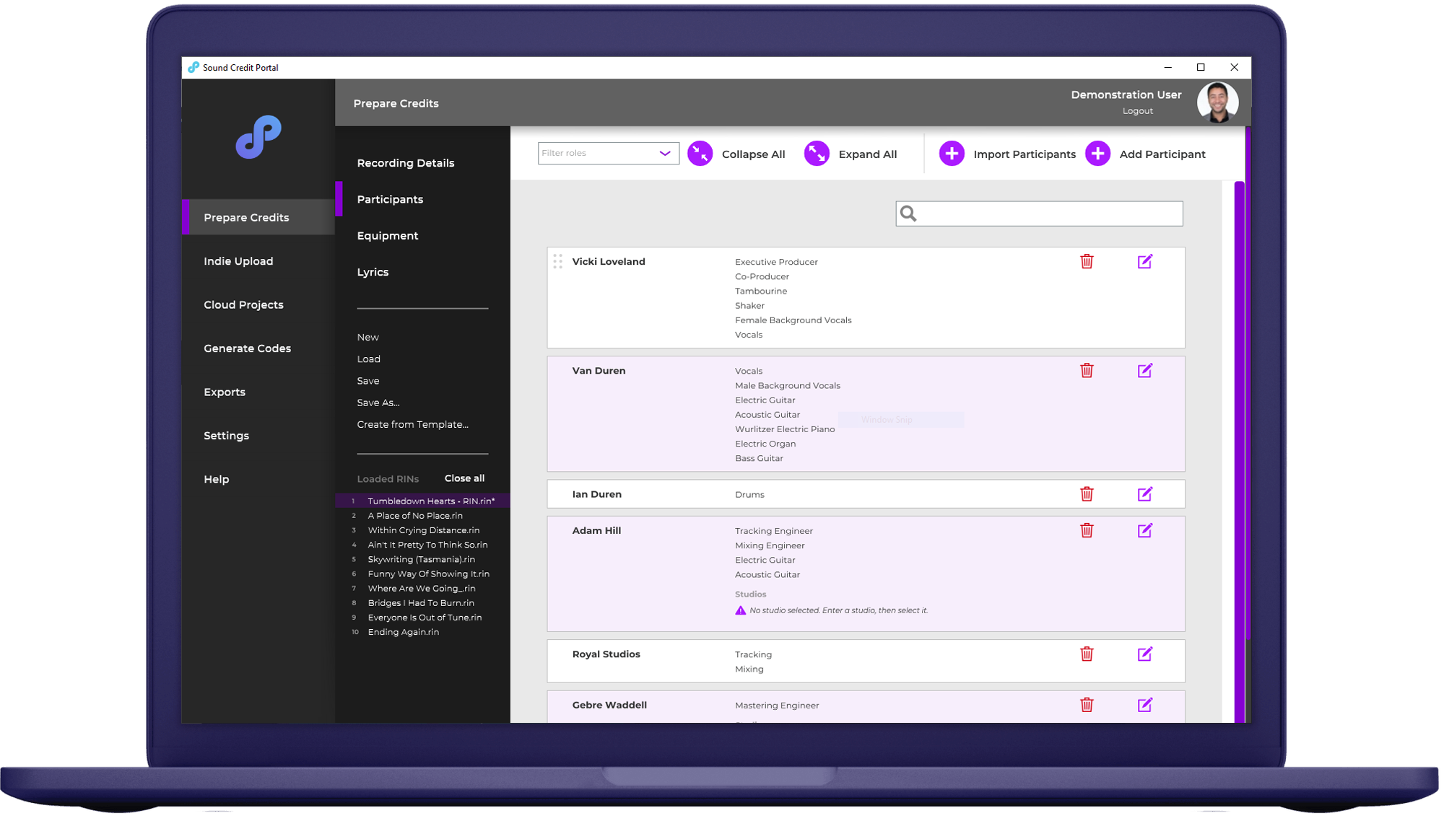Click the Expand All arrows icon
Screen dimensions: 1444x821
coord(819,154)
